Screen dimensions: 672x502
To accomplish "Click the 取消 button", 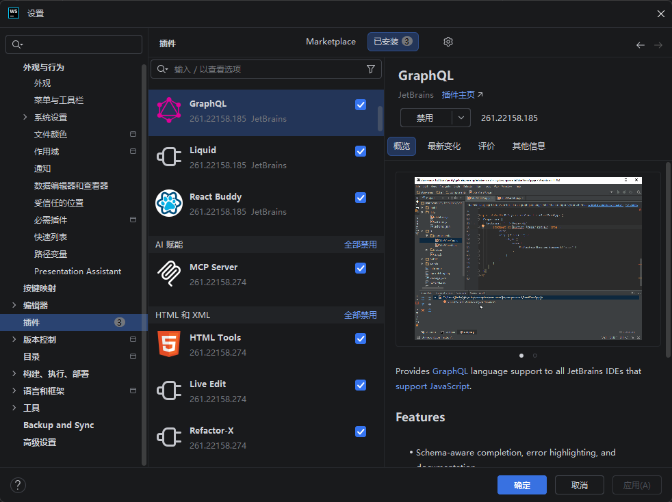I will 580,485.
